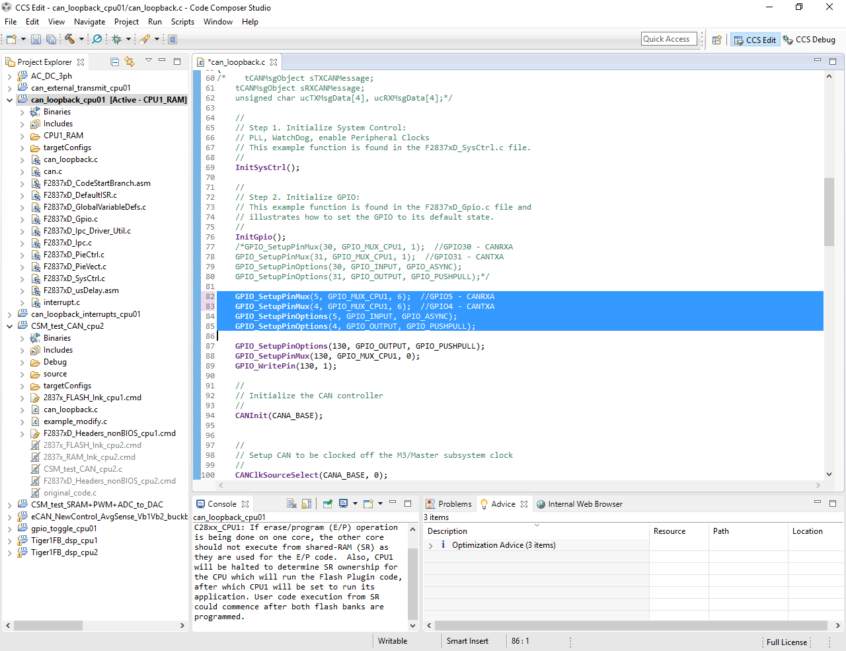
Task: Open the Scripts menu
Action: pyautogui.click(x=182, y=22)
